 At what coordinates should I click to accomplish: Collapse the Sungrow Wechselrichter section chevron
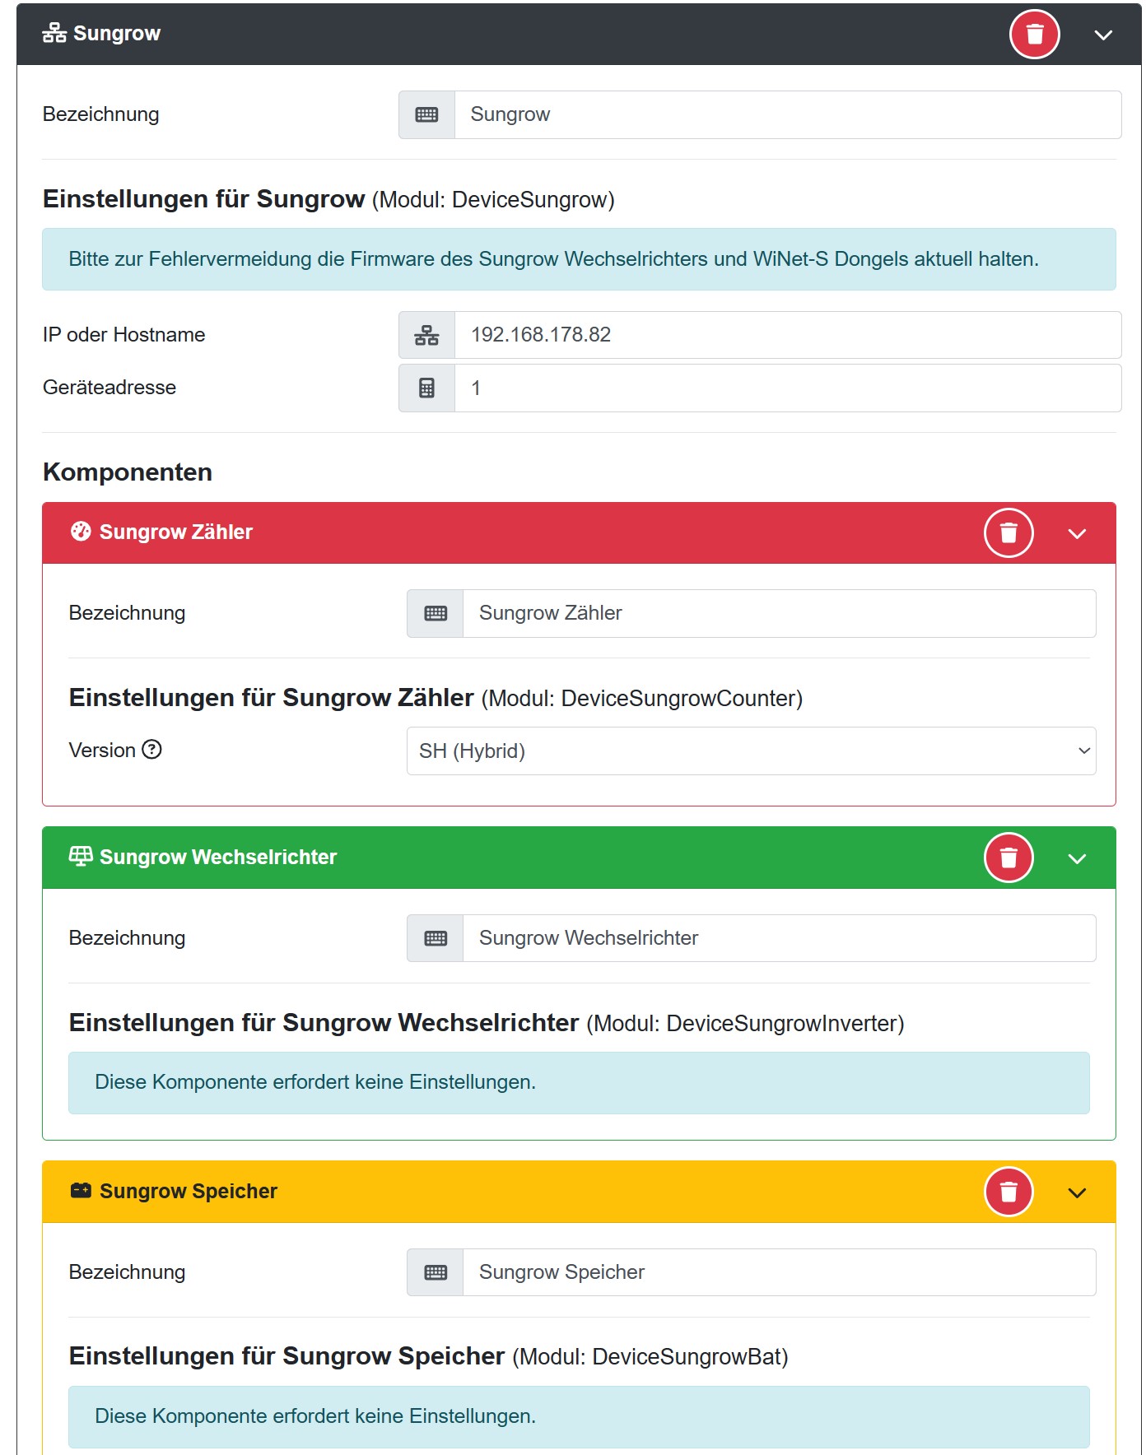tap(1077, 858)
